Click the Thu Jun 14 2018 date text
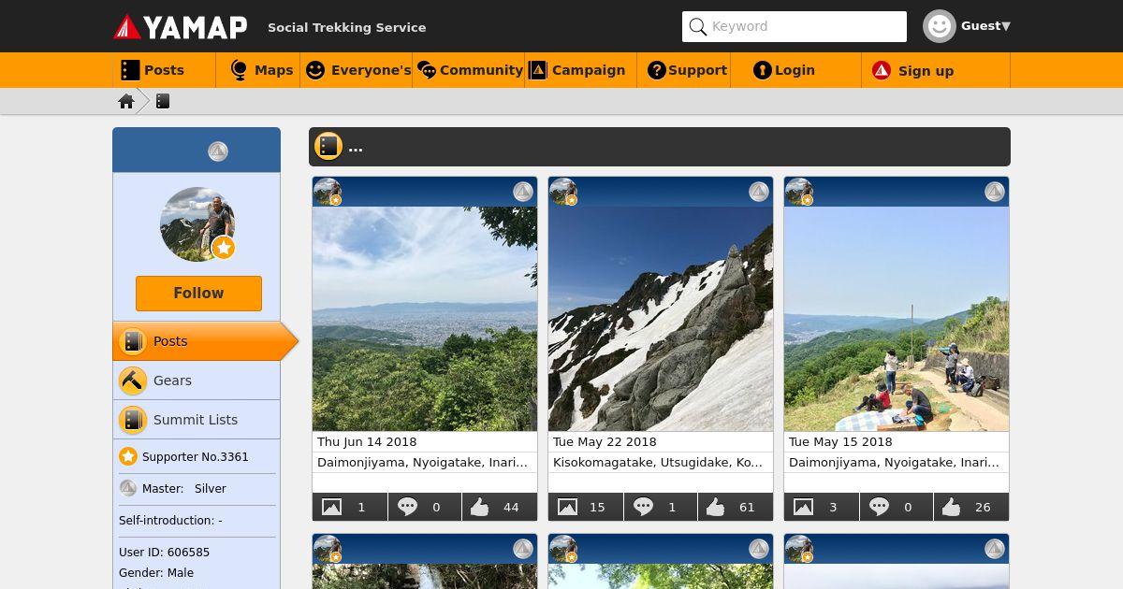The width and height of the screenshot is (1123, 589). (367, 441)
